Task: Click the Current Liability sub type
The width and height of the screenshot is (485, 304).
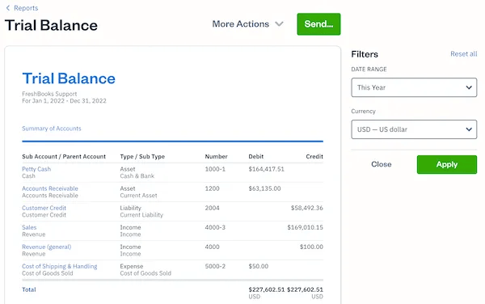Action: [x=141, y=214]
